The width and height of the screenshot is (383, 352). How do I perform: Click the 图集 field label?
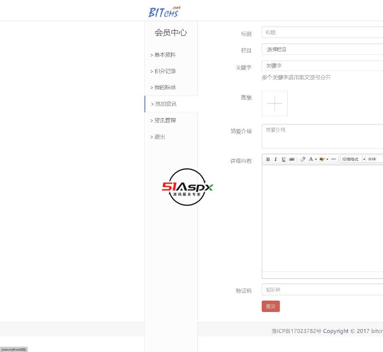click(x=246, y=98)
